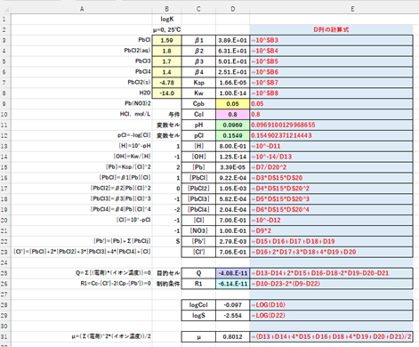Screen dimensions: 419x347
Task: Select the yellow cell containing 1.8
Action: click(x=166, y=51)
